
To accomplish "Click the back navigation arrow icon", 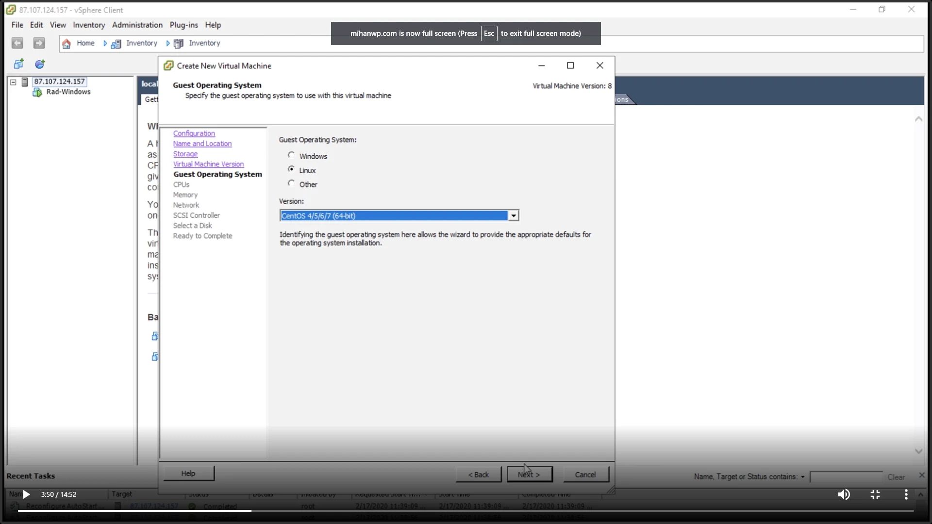I will [17, 43].
